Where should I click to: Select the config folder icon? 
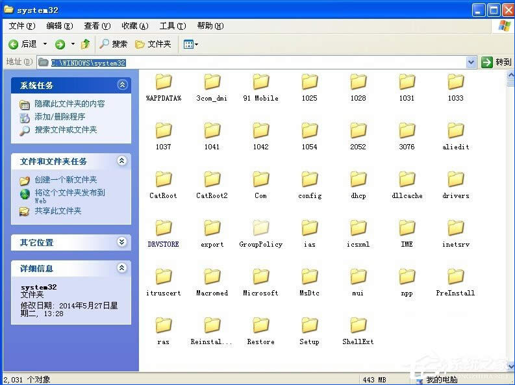click(310, 179)
